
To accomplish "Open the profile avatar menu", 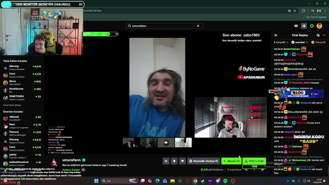I will [319, 26].
